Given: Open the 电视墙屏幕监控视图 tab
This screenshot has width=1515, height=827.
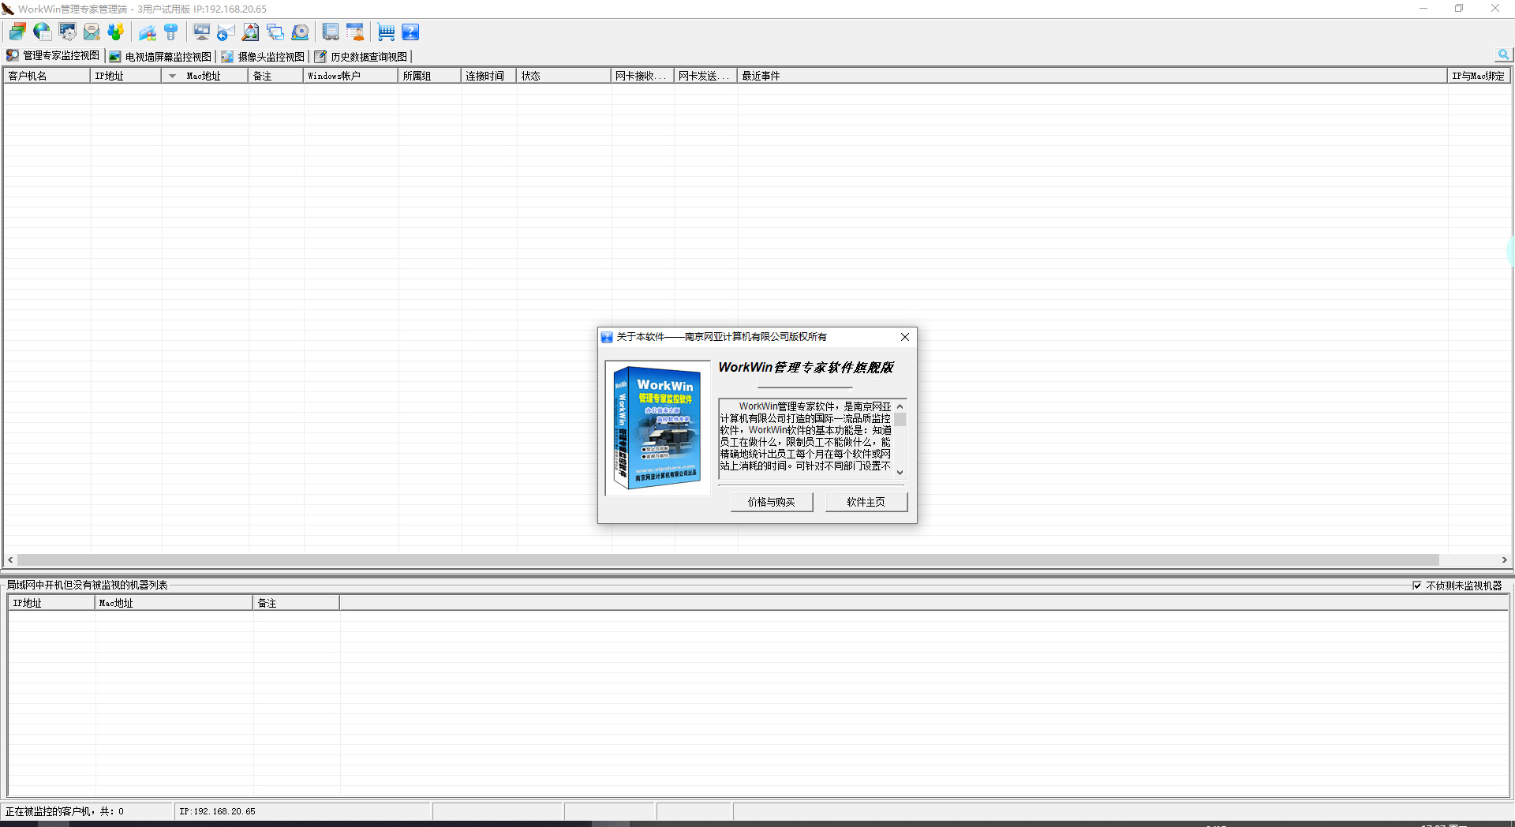Looking at the screenshot, I should click(x=160, y=57).
